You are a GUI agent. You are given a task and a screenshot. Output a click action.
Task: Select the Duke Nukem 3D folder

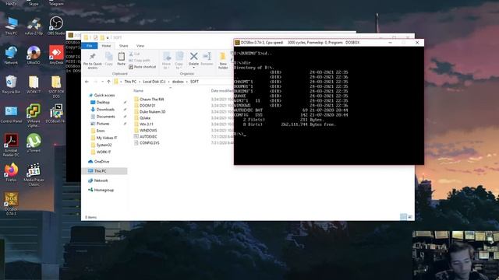pos(153,112)
